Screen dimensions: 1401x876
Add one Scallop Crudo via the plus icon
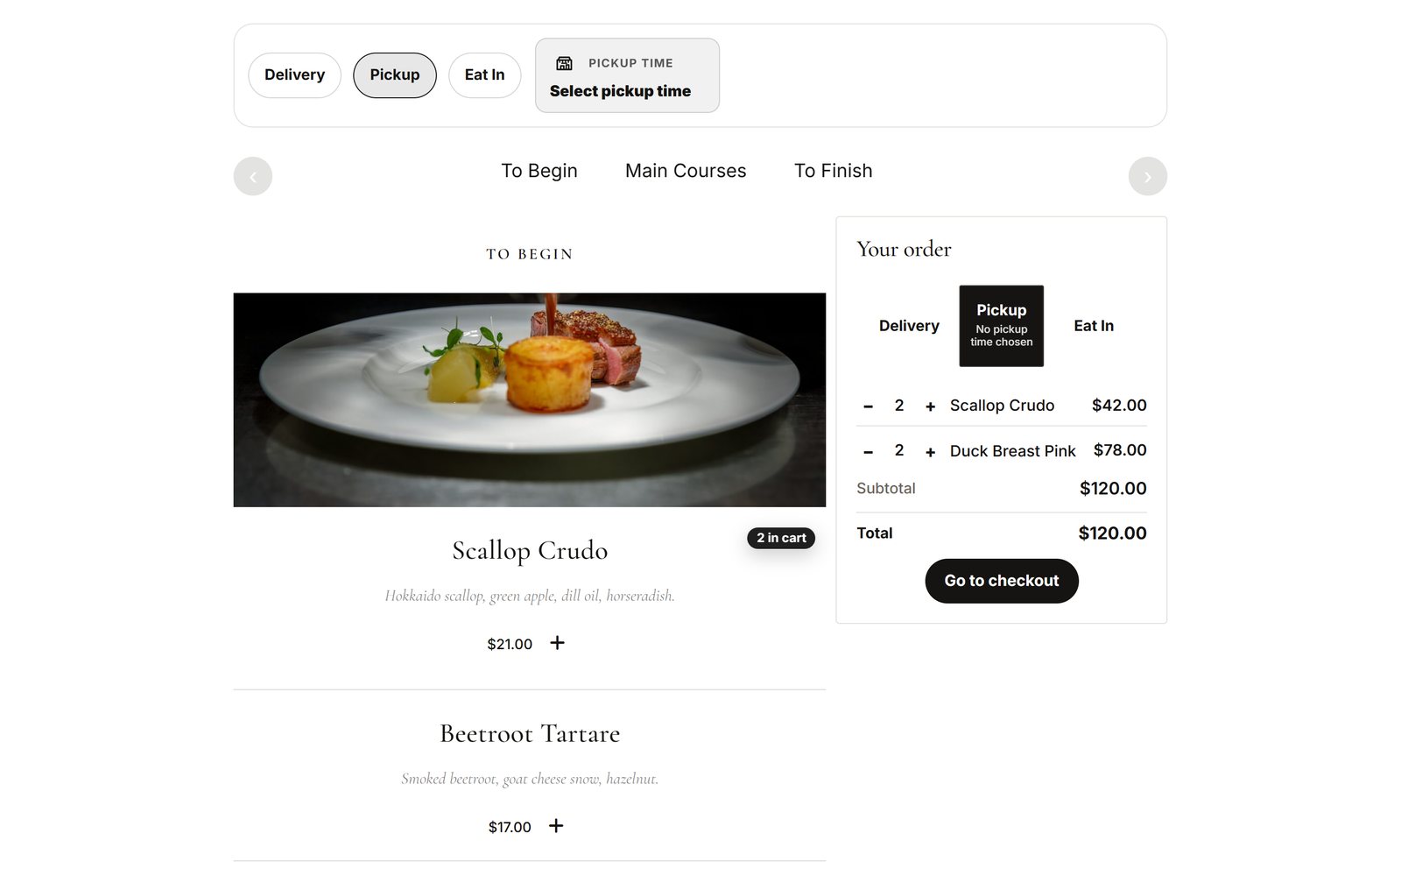pyautogui.click(x=557, y=643)
